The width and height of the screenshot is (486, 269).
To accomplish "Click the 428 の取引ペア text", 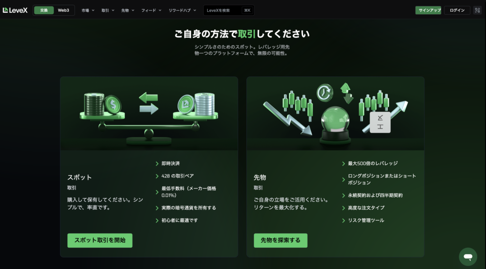I will 178,176.
